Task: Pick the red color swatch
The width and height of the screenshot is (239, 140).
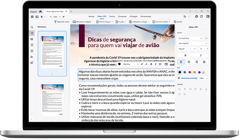Action: [189, 72]
